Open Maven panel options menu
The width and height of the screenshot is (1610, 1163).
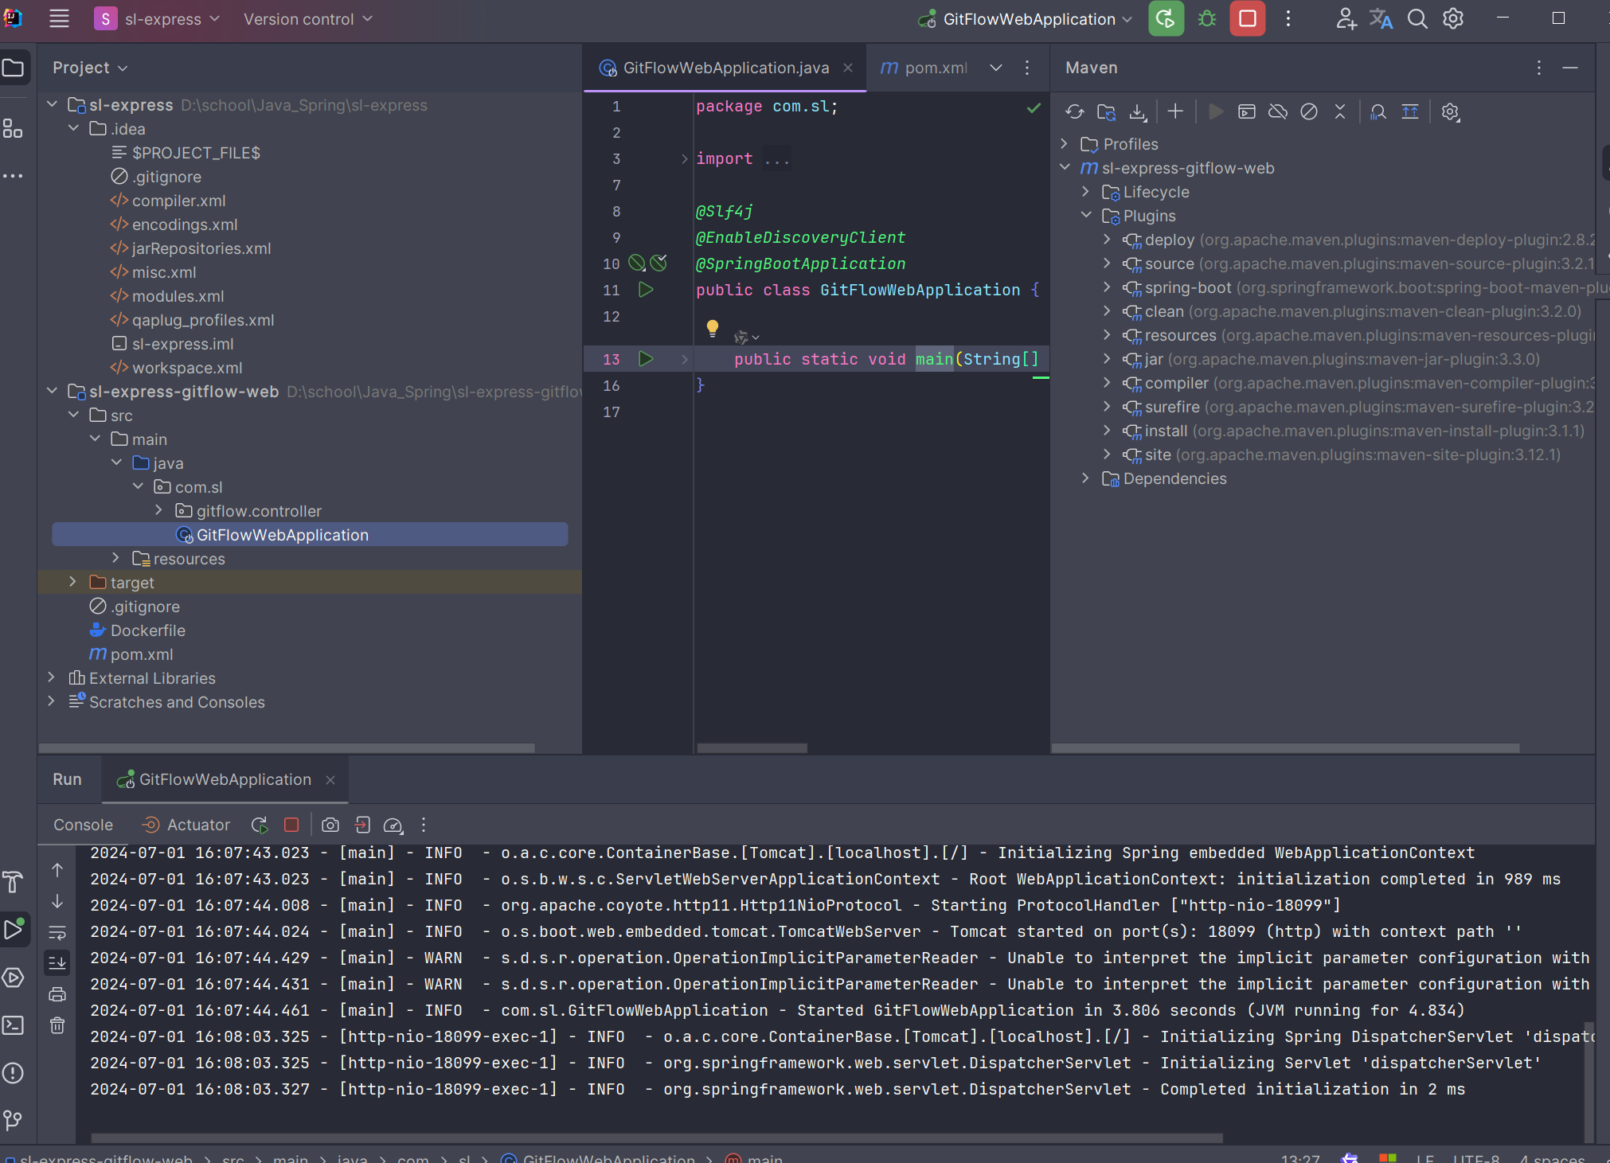(x=1539, y=68)
